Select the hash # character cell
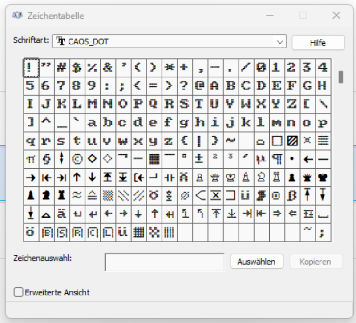Screen dimensions: 356x323 tap(61, 68)
